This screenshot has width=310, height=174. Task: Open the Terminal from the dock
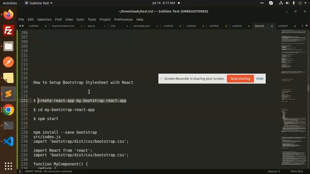(8, 126)
